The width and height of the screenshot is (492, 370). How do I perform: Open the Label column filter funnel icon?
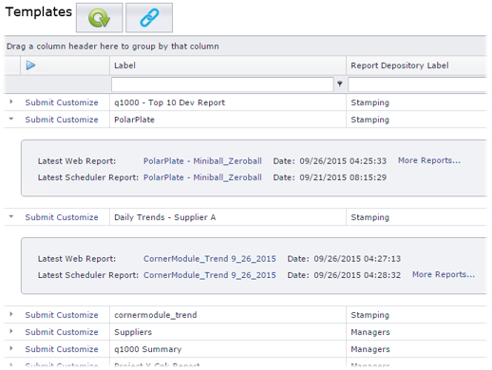(340, 83)
